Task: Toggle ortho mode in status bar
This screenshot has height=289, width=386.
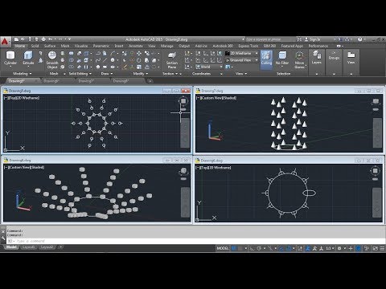Action: (x=252, y=248)
